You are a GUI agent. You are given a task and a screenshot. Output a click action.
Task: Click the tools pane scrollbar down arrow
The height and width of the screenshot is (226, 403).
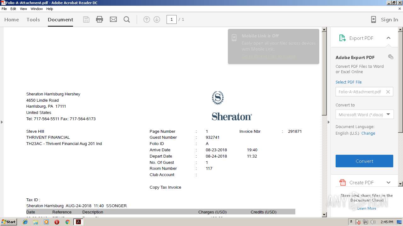[400, 184]
